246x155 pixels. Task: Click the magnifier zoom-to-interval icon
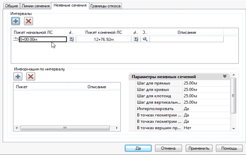pyautogui.click(x=145, y=39)
